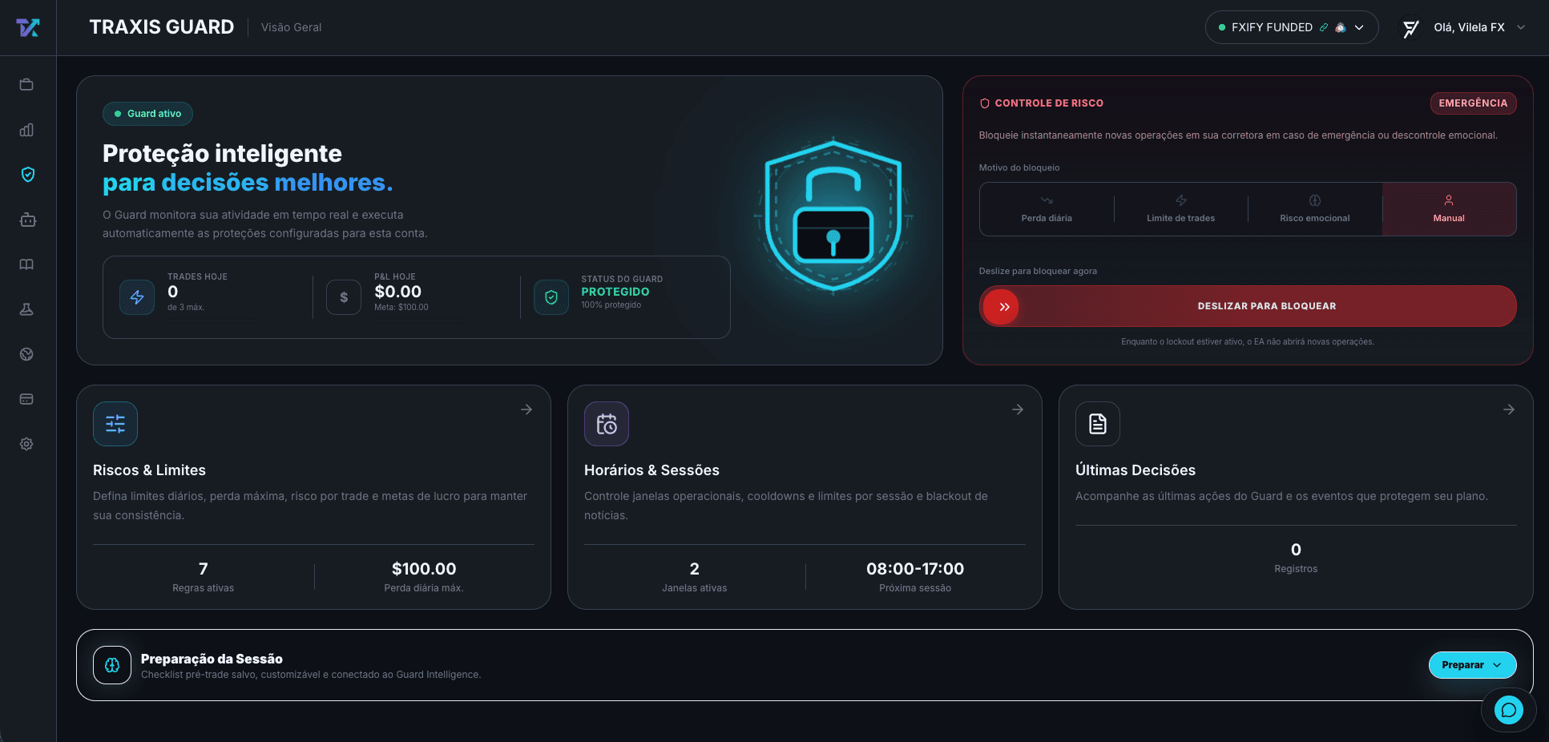This screenshot has height=742, width=1549.
Task: Click the Preparação da Sessão title
Action: 212,659
